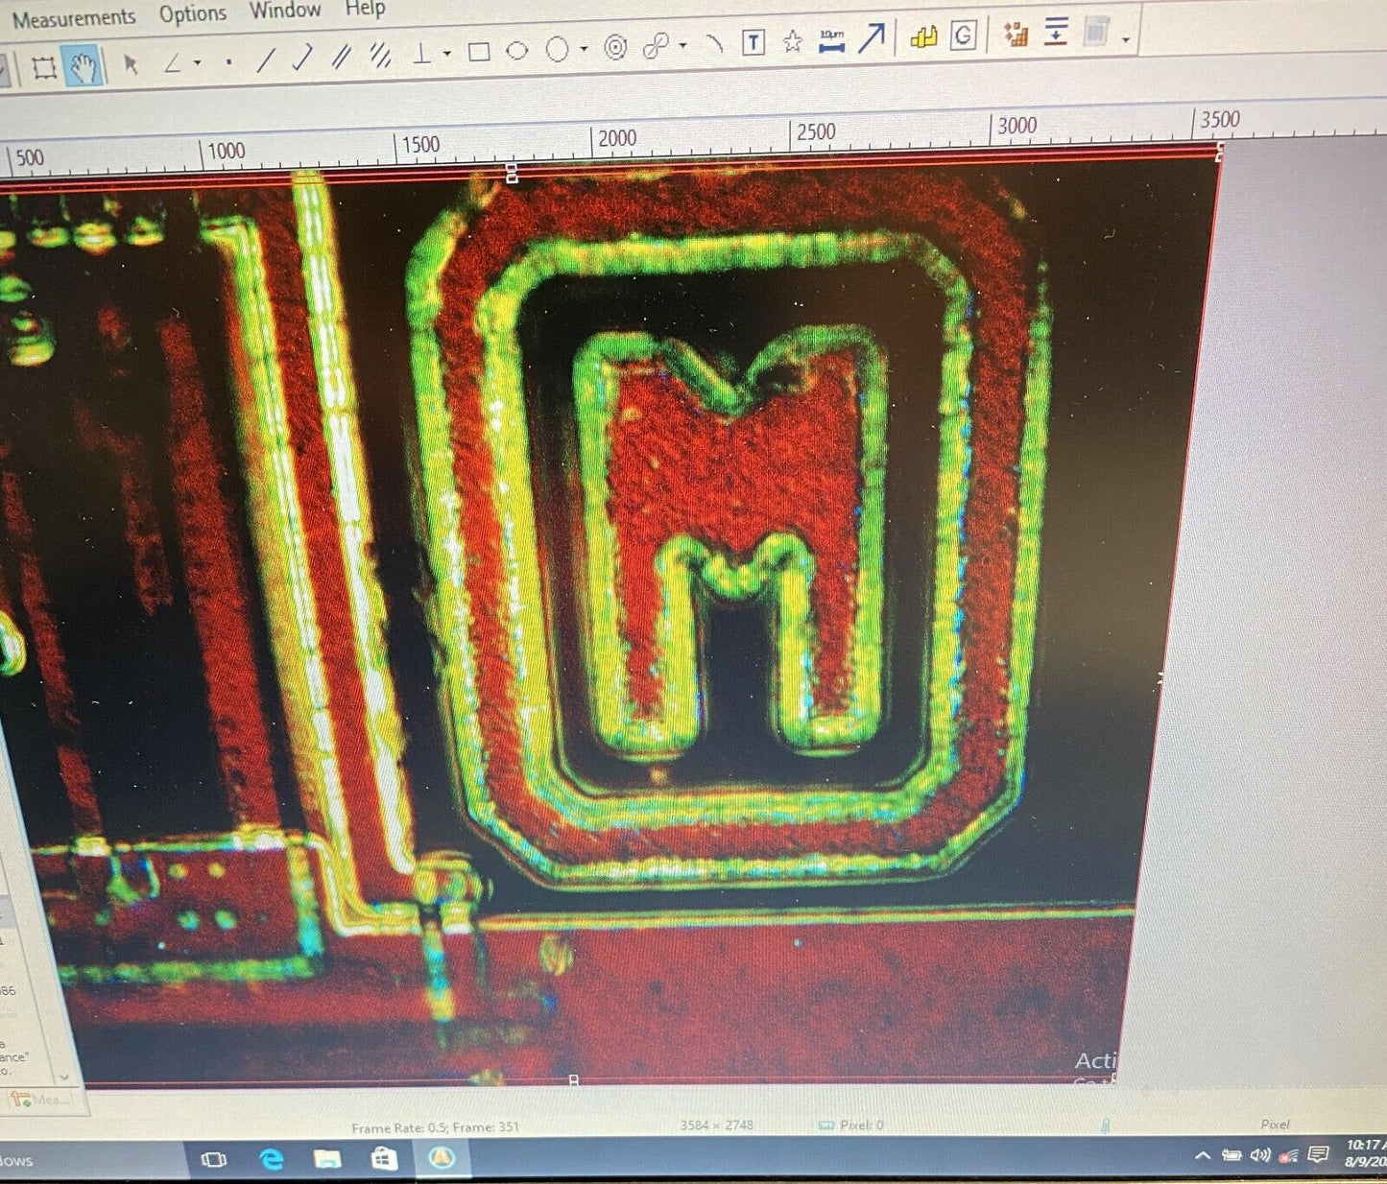Show hidden system tray icons
This screenshot has width=1387, height=1184.
(1202, 1155)
